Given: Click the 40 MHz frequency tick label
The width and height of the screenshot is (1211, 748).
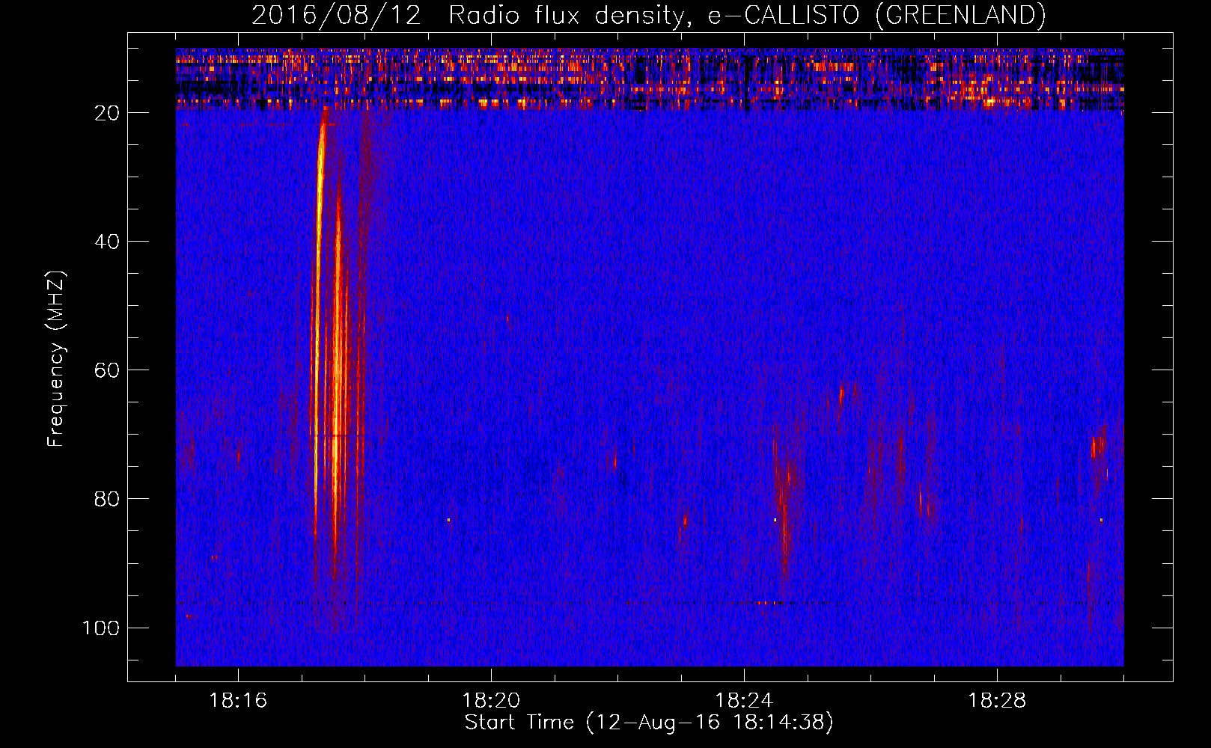Looking at the screenshot, I should click(x=107, y=242).
